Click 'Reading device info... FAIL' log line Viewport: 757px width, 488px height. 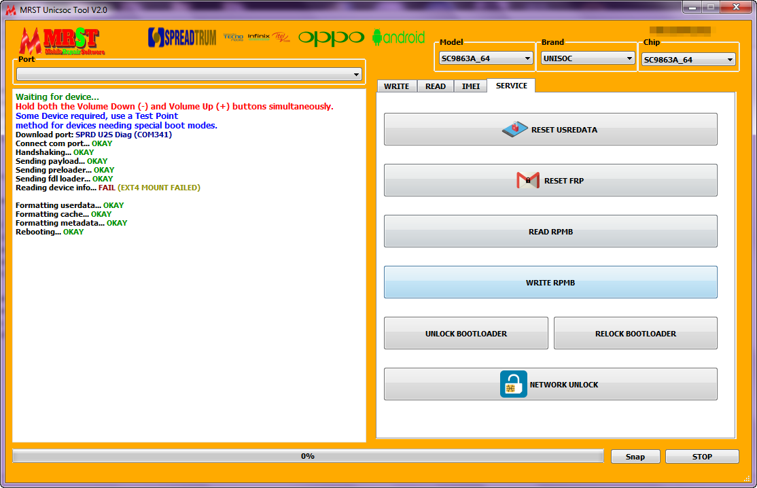coord(107,188)
